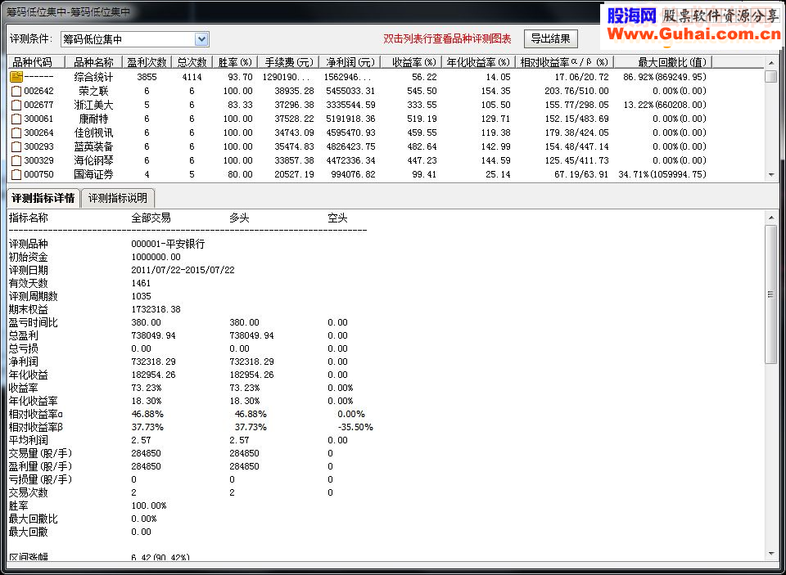The image size is (786, 575).
Task: Sort by 净利润(元) column header
Action: (350, 62)
